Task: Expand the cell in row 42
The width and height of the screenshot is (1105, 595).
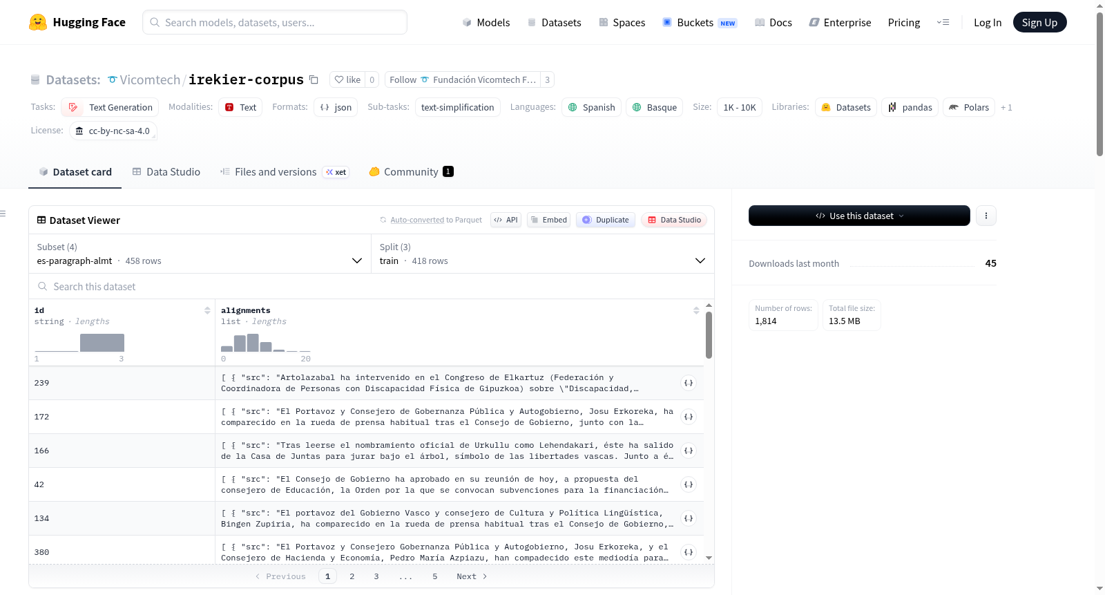Action: pyautogui.click(x=689, y=484)
